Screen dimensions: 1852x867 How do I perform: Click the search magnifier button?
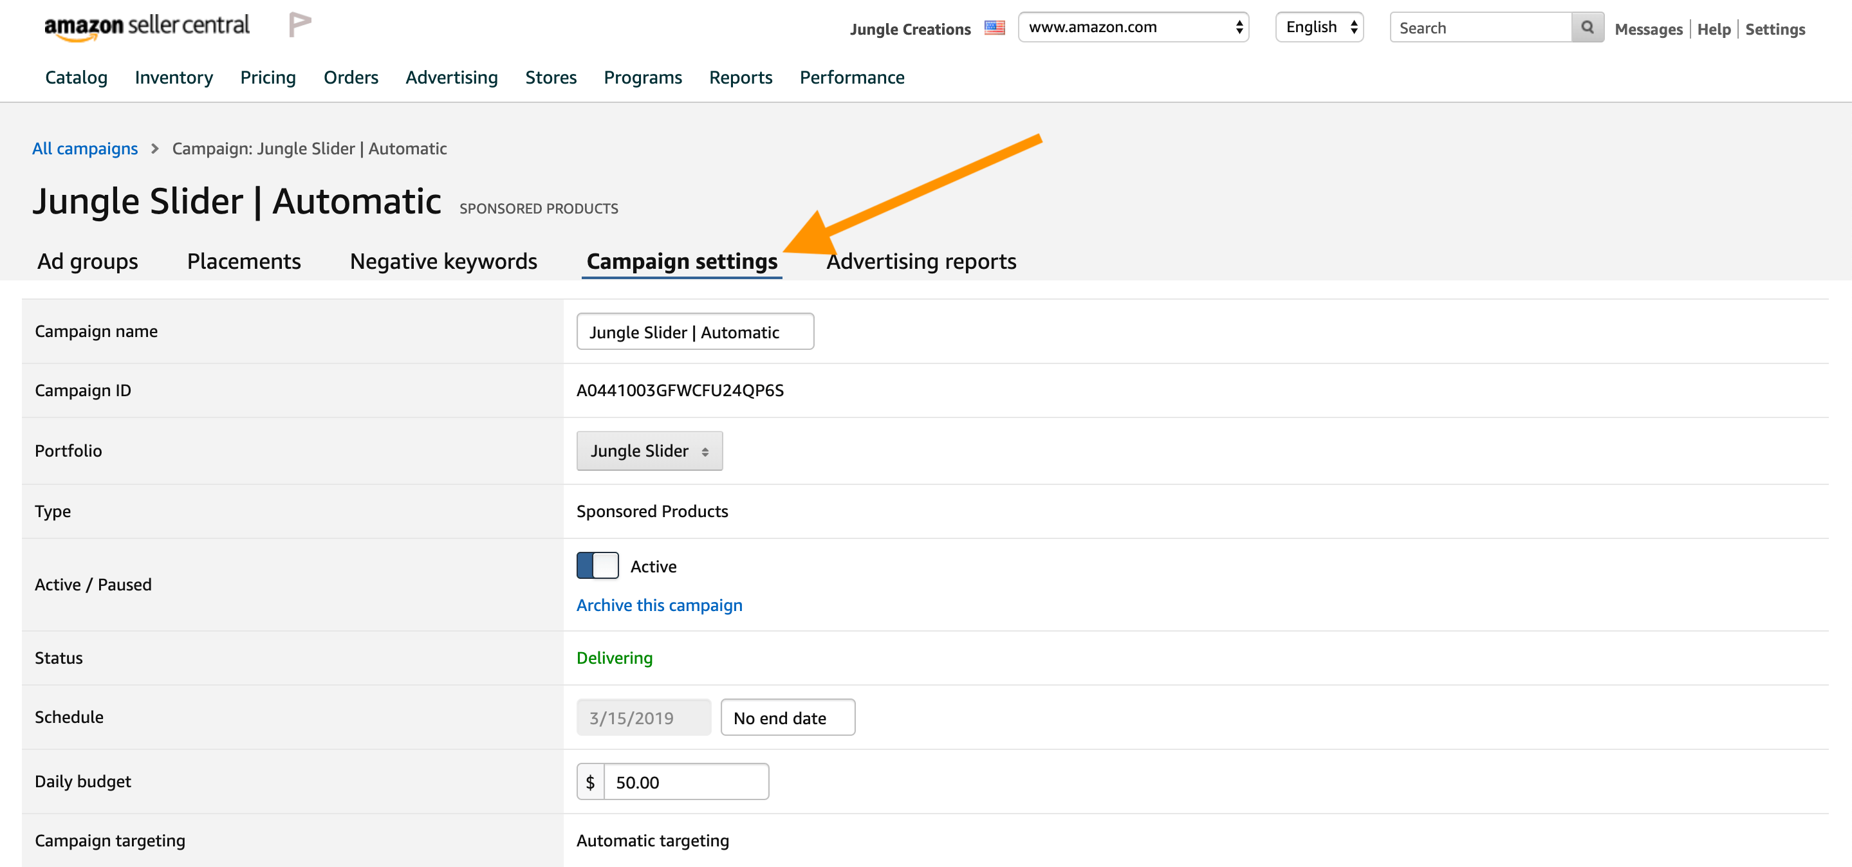pyautogui.click(x=1588, y=27)
